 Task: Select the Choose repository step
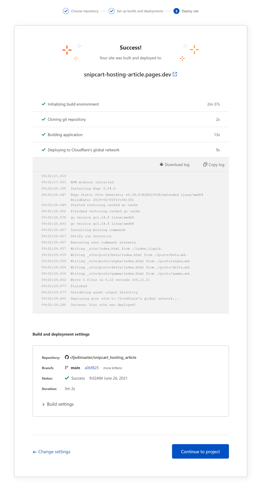(81, 11)
